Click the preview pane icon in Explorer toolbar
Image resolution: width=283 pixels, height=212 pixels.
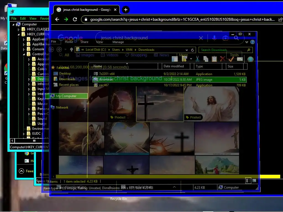click(x=175, y=59)
